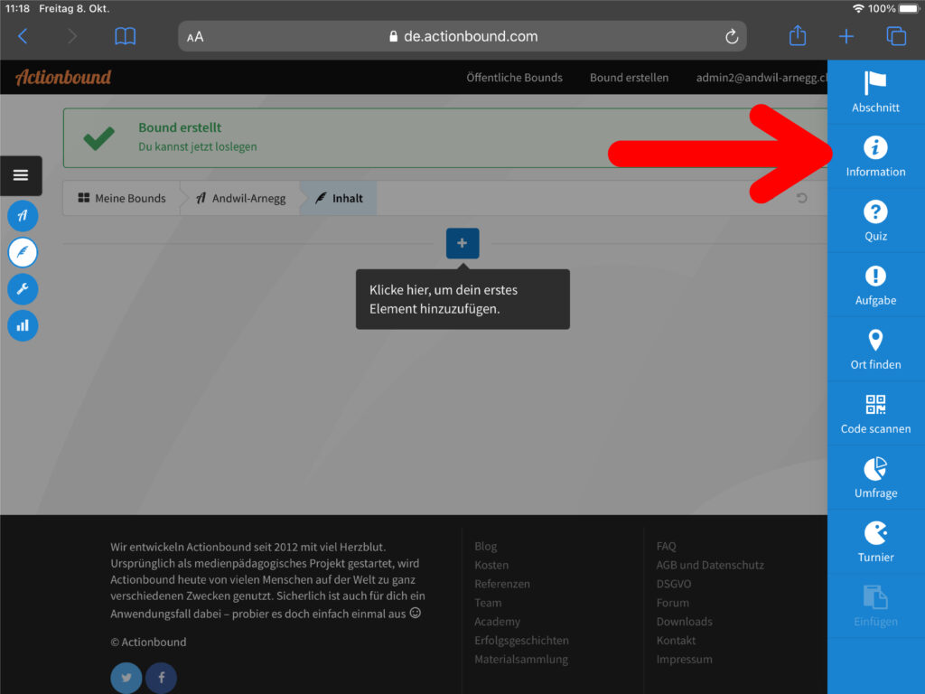Select the Andwil-Arnegg breadcrumb
The height and width of the screenshot is (694, 925).
click(x=241, y=198)
